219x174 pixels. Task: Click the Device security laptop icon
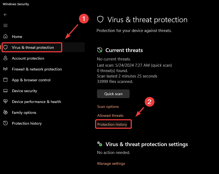click(5, 91)
